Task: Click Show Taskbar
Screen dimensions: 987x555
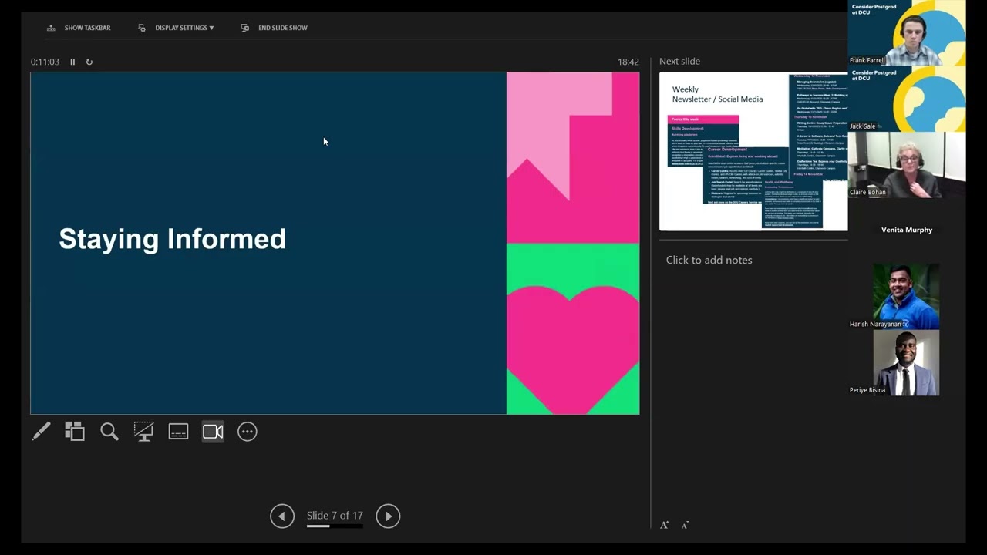Action: (x=79, y=28)
